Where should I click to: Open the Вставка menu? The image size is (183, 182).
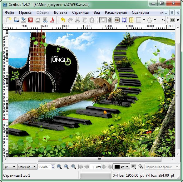click(x=61, y=12)
